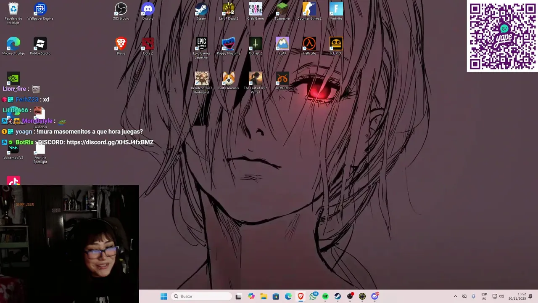Click the TLauncher desktop icon
Screen dimensions: 538x303
pyautogui.click(x=282, y=12)
